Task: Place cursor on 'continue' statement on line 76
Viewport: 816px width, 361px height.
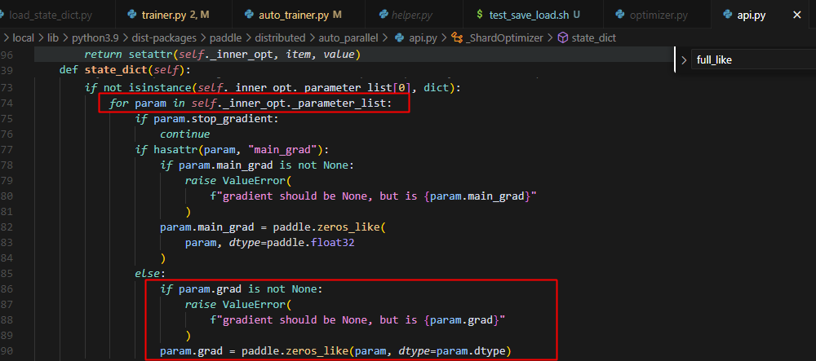Action: (184, 134)
